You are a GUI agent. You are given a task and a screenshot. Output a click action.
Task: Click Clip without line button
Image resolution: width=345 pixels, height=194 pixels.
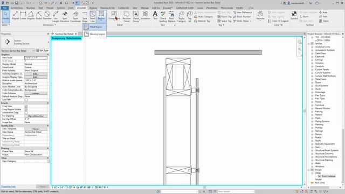pyautogui.click(x=36, y=116)
